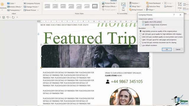Click the Save icon in quick access toolbar
Screen dimensions: 189x106
point(4,17)
